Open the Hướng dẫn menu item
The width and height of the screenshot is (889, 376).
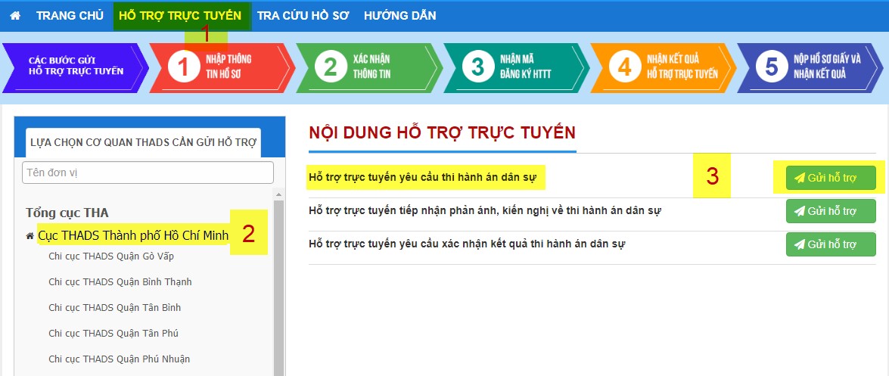tap(399, 15)
